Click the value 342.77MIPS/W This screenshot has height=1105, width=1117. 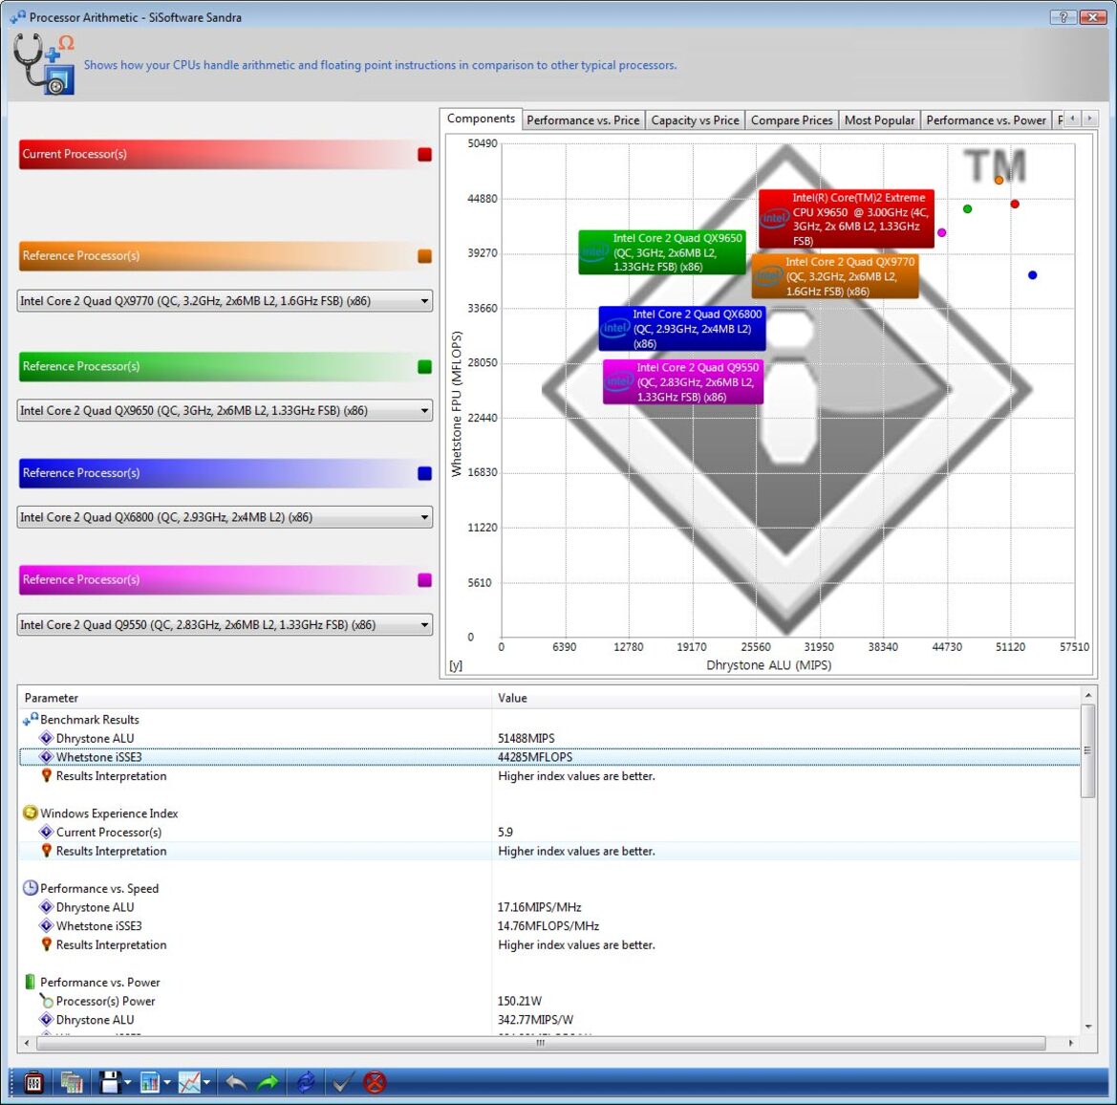point(535,1020)
